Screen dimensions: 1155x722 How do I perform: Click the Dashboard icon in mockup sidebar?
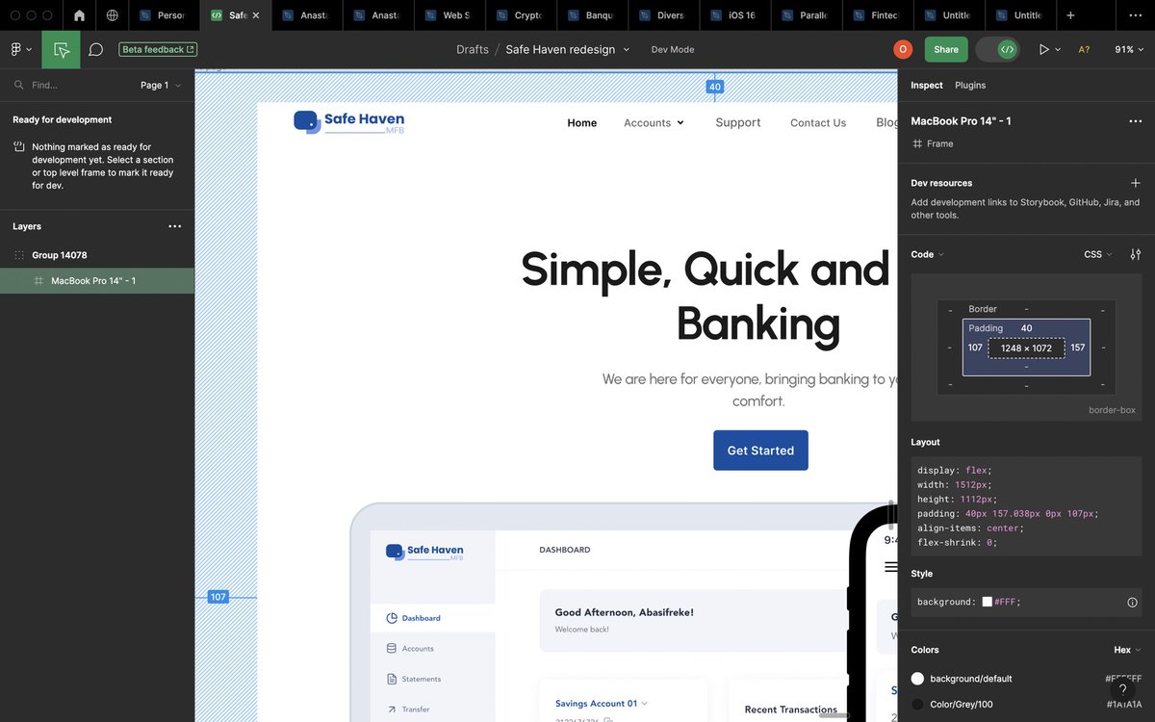click(392, 618)
